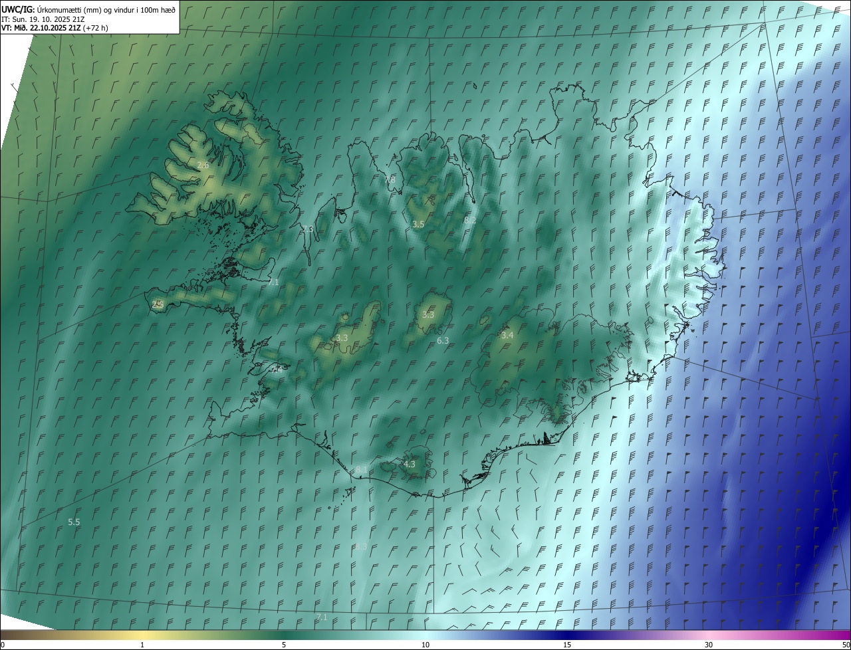
Task: Click the 5.5 value over the ocean
Action: coord(74,522)
